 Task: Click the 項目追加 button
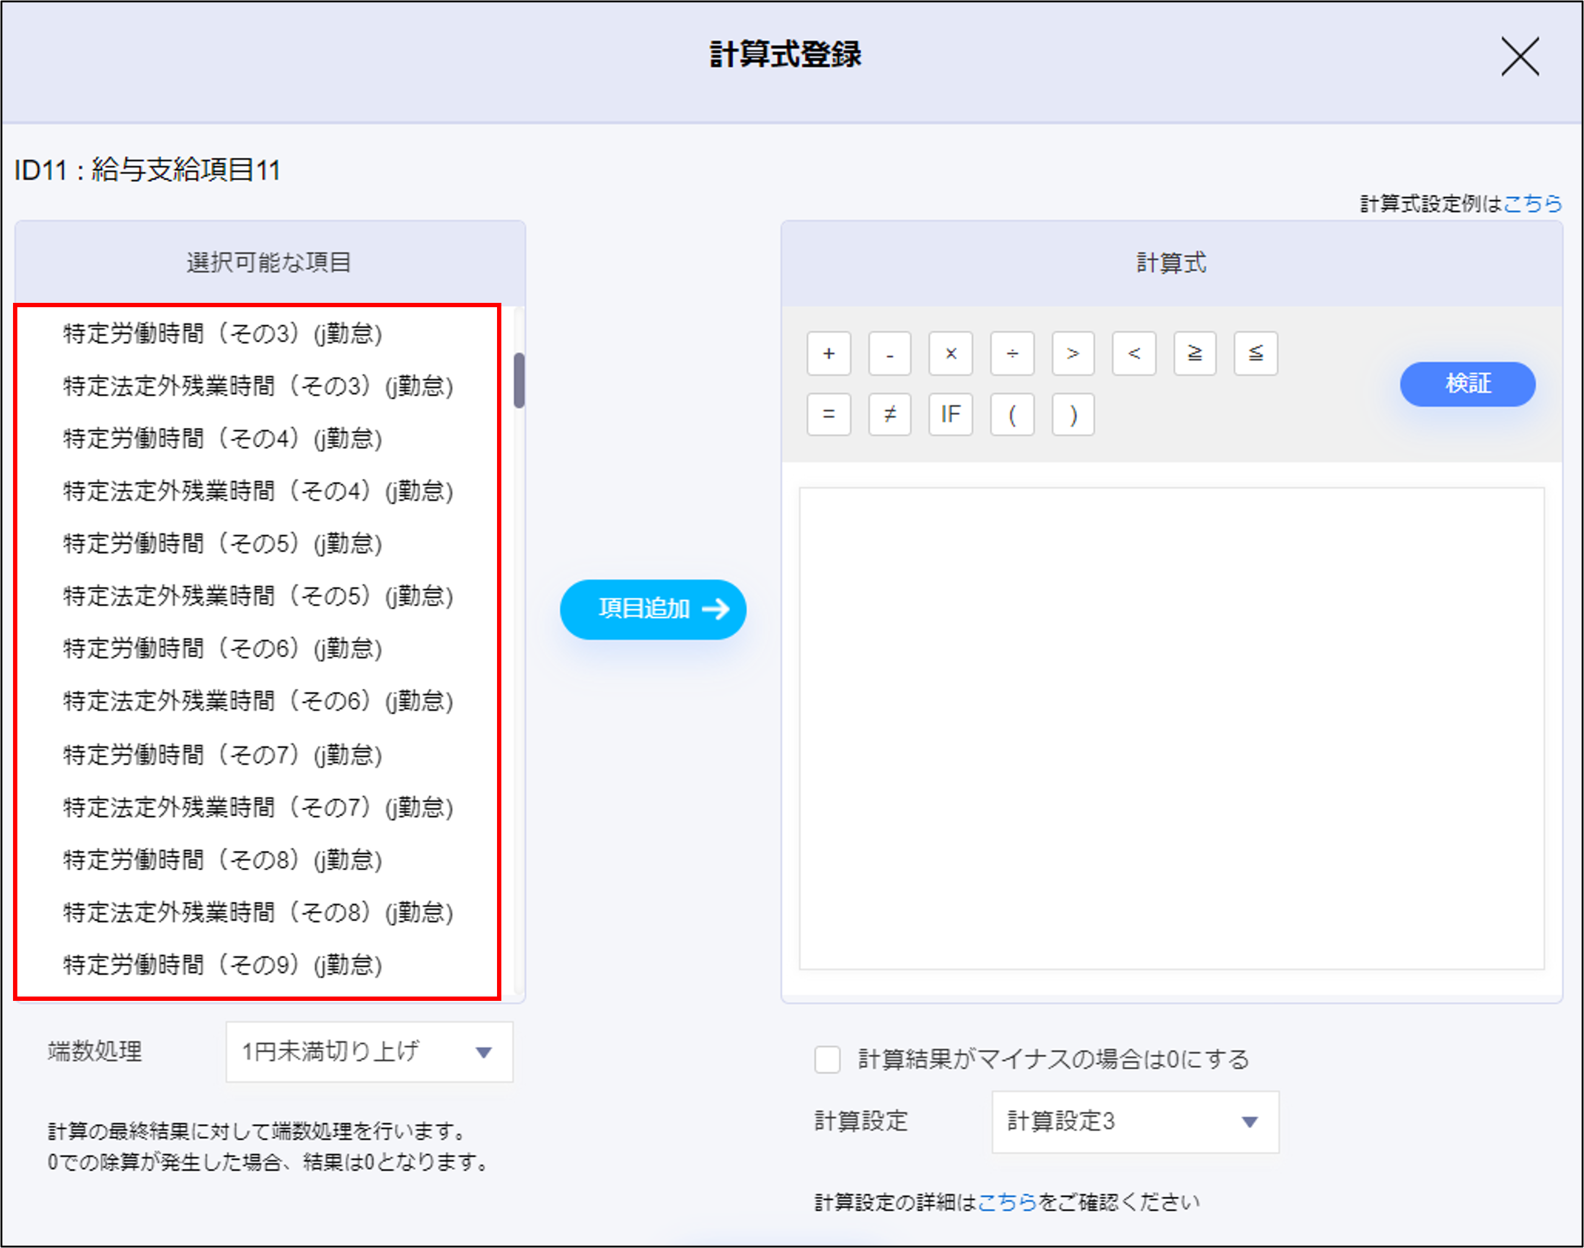click(x=653, y=609)
